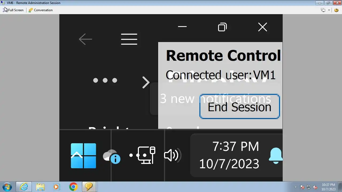Open the OneDrive cloud info icon
Image resolution: width=342 pixels, height=192 pixels.
point(112,156)
